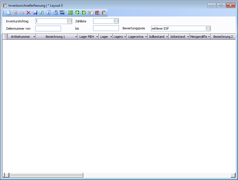
Task: Click the green up arrow icon
Action: (x=77, y=13)
